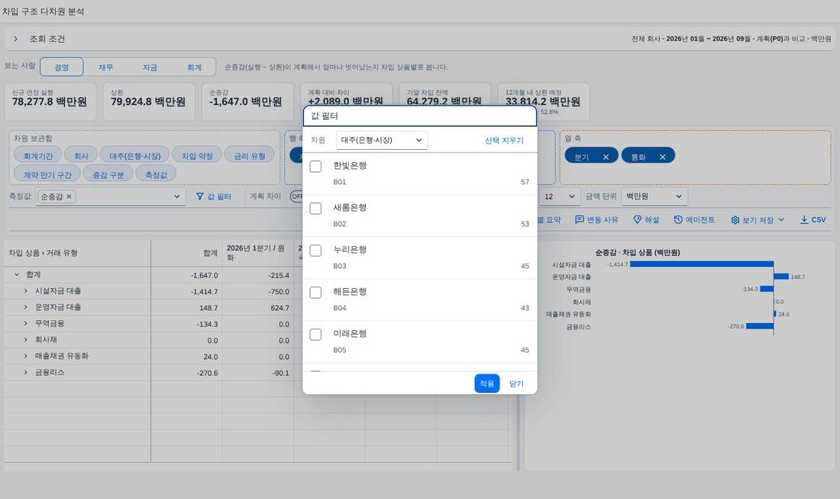Select the 차입 약정 dimension chip
The height and width of the screenshot is (499, 840).
click(197, 156)
